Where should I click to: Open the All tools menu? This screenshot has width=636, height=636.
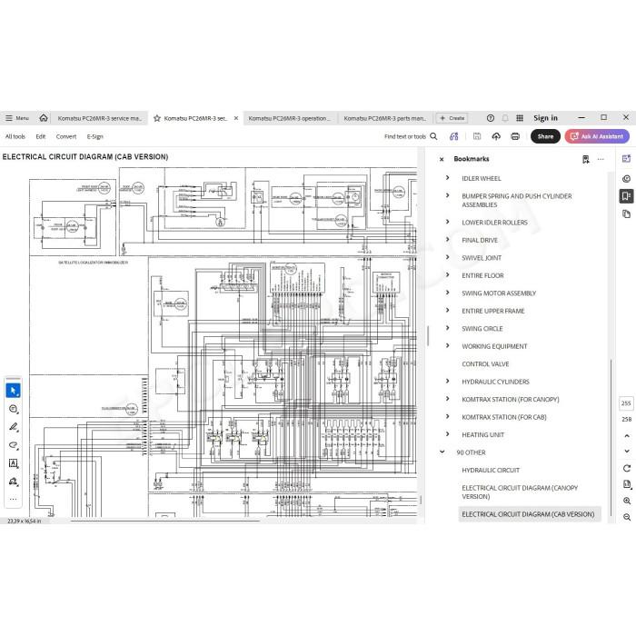(x=15, y=136)
